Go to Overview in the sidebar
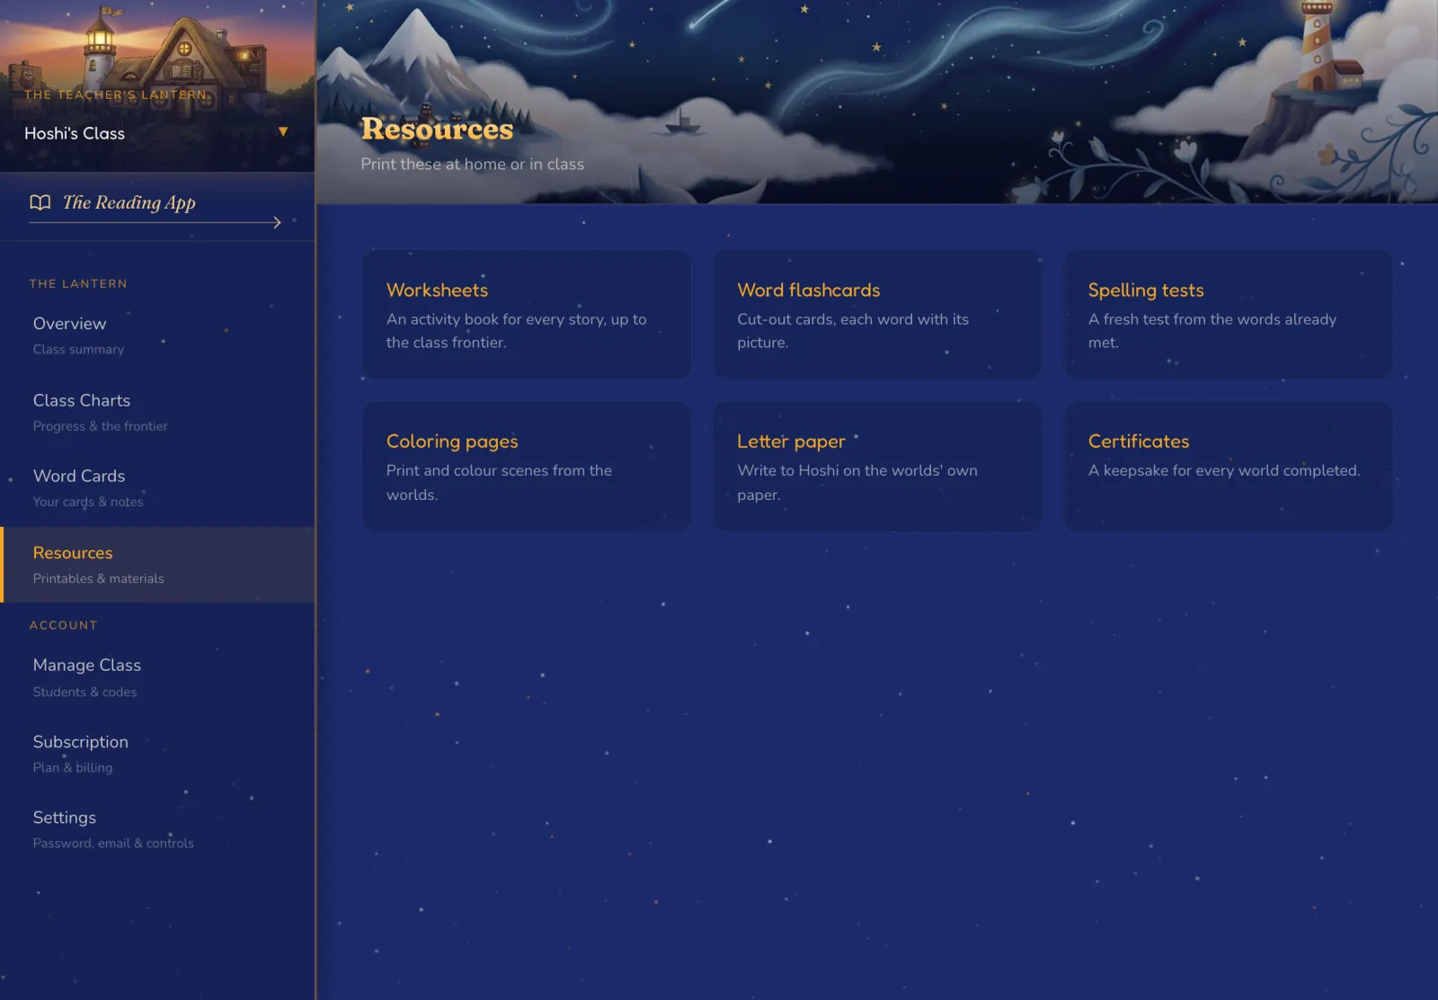1438x1000 pixels. point(157,335)
